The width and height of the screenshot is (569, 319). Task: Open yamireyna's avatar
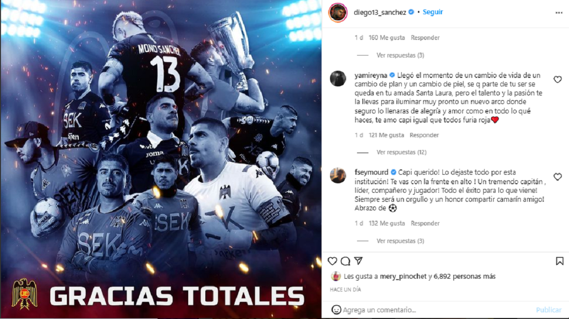[338, 78]
